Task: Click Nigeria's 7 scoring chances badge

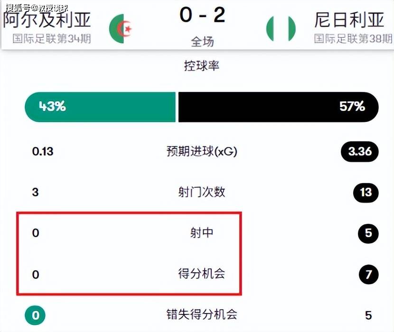Action: (x=368, y=274)
